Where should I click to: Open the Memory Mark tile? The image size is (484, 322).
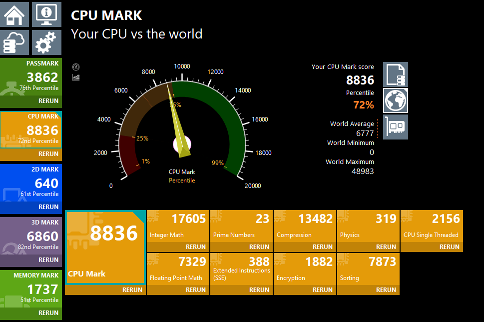31,288
